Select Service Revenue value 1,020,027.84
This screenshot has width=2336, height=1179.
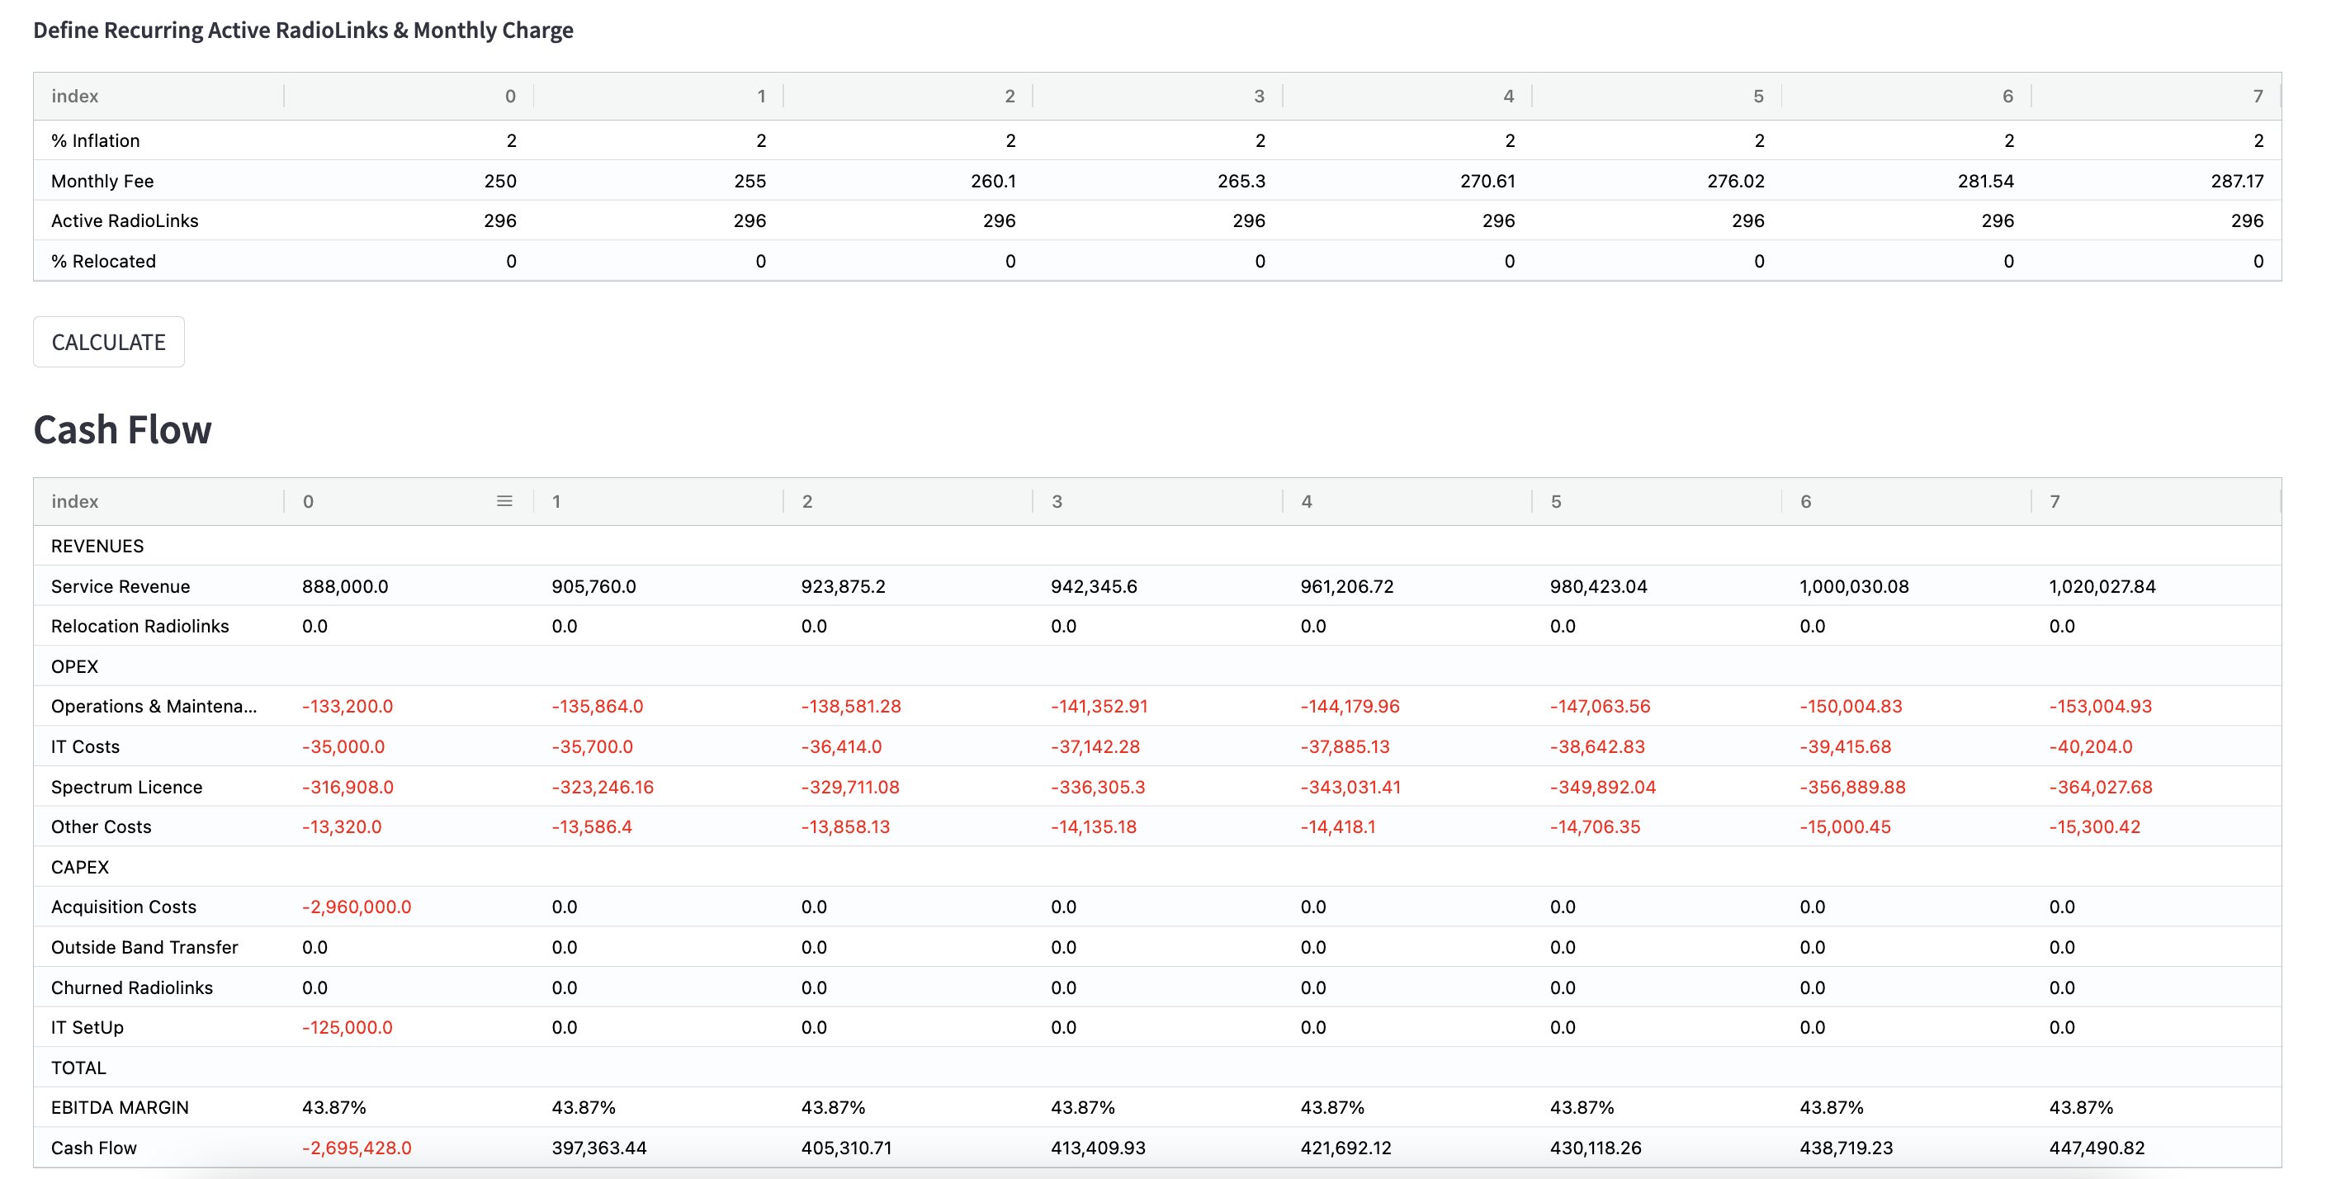2102,587
